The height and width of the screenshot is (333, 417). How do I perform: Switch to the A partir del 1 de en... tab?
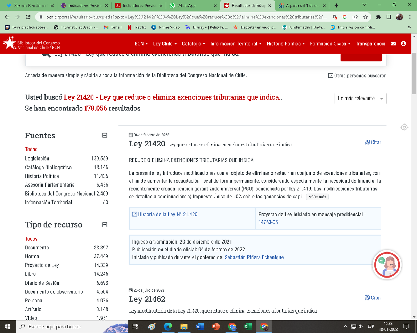[302, 6]
